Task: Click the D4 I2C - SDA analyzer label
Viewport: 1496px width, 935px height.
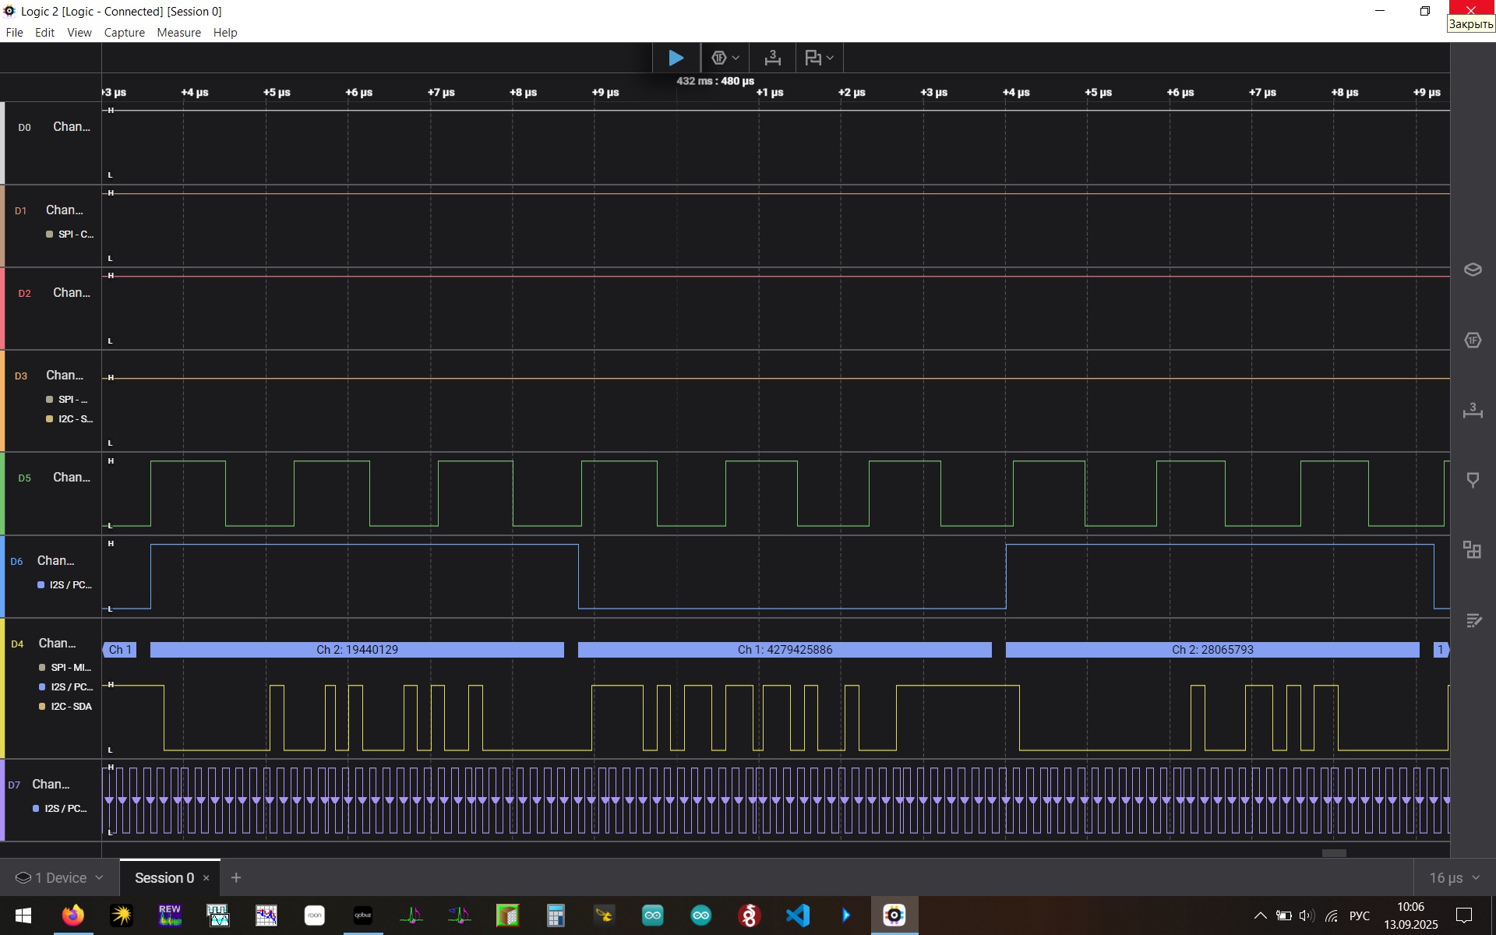Action: (71, 707)
